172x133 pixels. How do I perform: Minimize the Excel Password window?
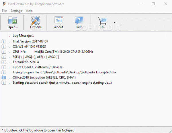click(x=141, y=4)
